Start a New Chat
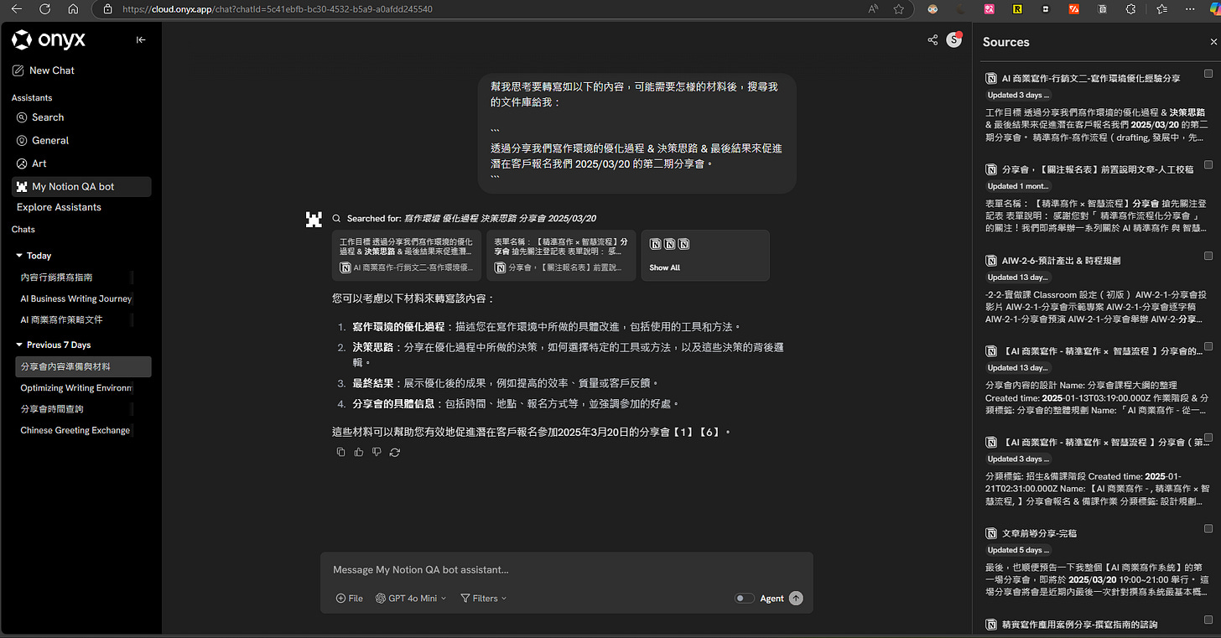1221x638 pixels. coord(44,70)
